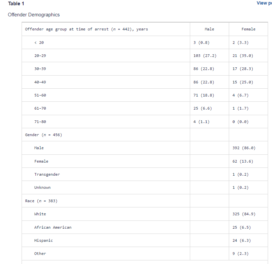This screenshot has width=272, height=264.
Task: Click the value 21 (35.0)
Action: point(243,56)
